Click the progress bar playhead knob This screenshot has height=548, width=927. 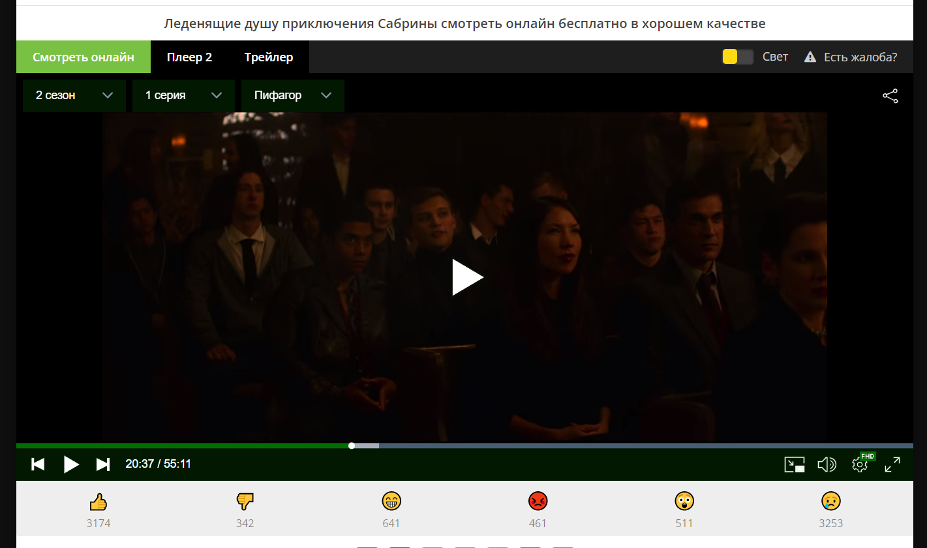click(x=352, y=446)
